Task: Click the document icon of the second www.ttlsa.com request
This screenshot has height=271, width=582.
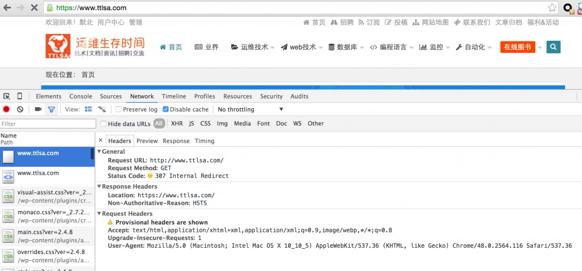Action: tap(8, 176)
